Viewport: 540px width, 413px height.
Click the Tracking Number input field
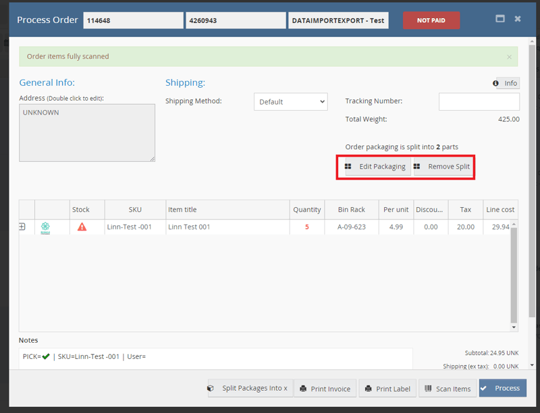pyautogui.click(x=479, y=102)
